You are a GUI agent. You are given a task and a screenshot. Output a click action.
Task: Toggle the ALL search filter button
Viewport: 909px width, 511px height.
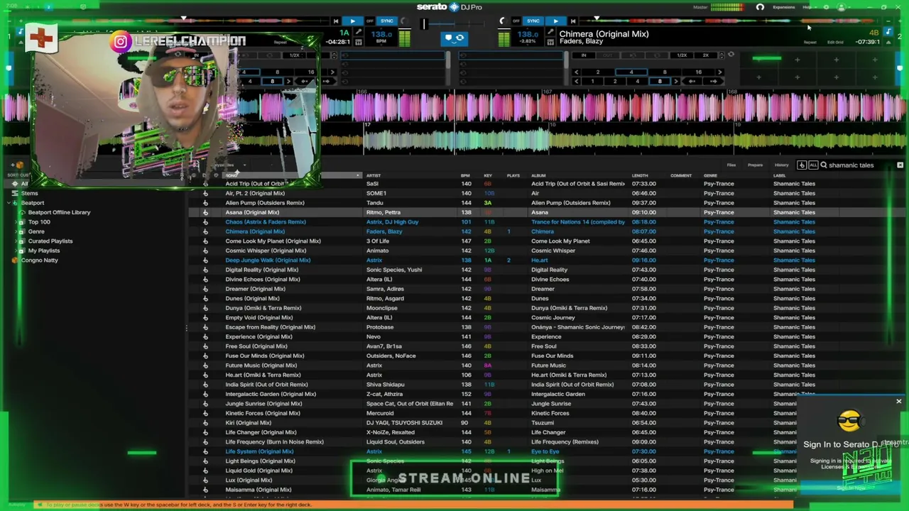pyautogui.click(x=812, y=165)
